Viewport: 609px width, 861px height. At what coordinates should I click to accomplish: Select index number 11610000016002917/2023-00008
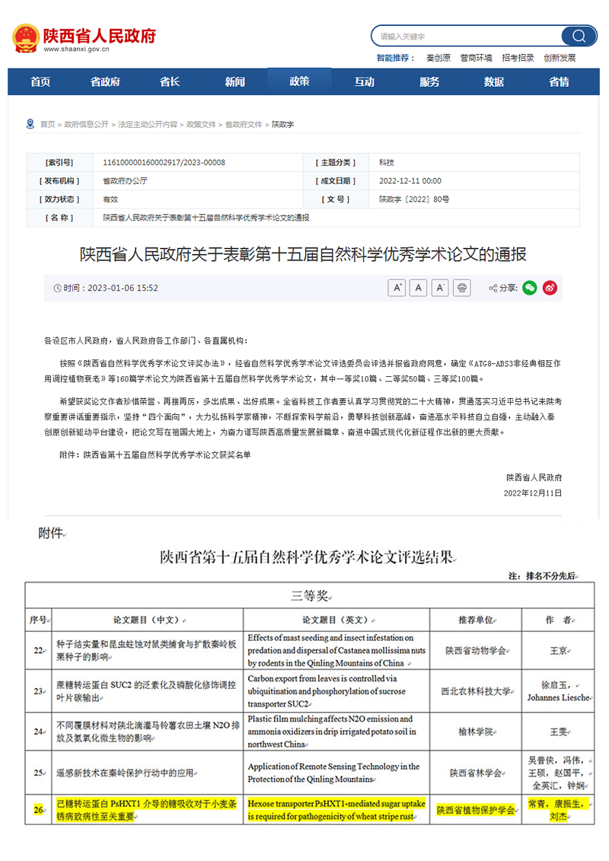(x=164, y=163)
